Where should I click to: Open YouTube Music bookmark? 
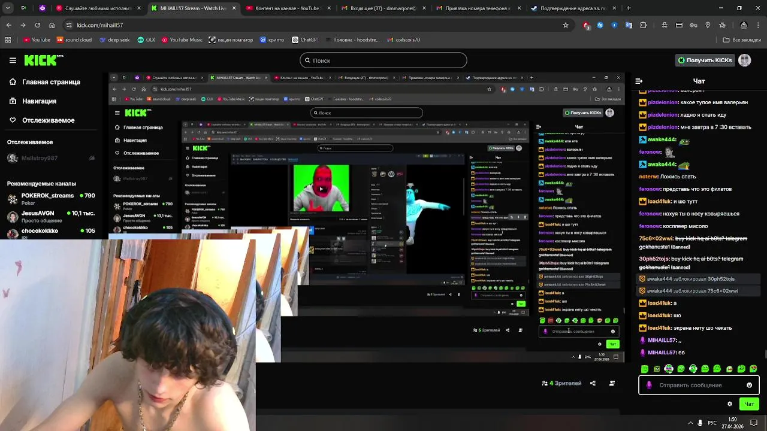pyautogui.click(x=182, y=40)
